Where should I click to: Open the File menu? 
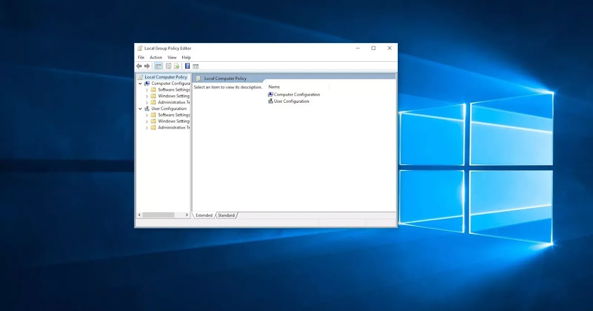click(141, 57)
